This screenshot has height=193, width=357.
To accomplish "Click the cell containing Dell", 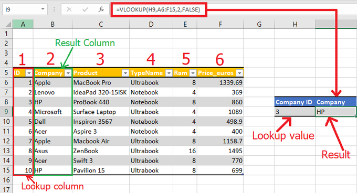I will tap(52, 122).
